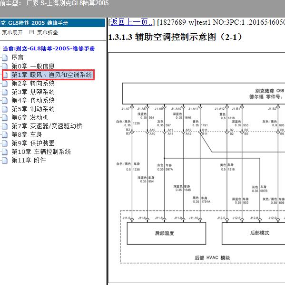This screenshot has width=285, height=285.
Task: Open 第3章 悬架系统 chapter
Action: 33,92
